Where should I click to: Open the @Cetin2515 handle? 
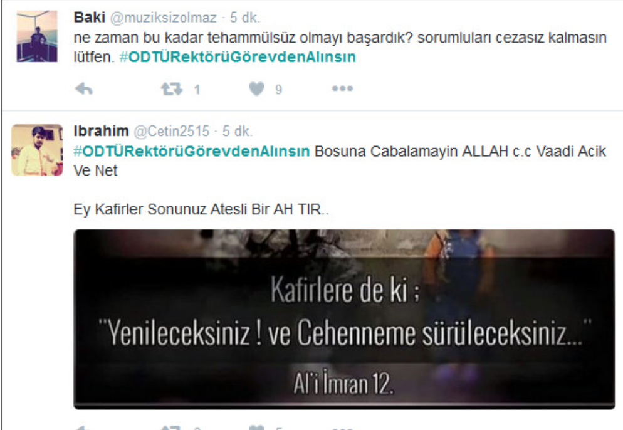click(x=171, y=131)
